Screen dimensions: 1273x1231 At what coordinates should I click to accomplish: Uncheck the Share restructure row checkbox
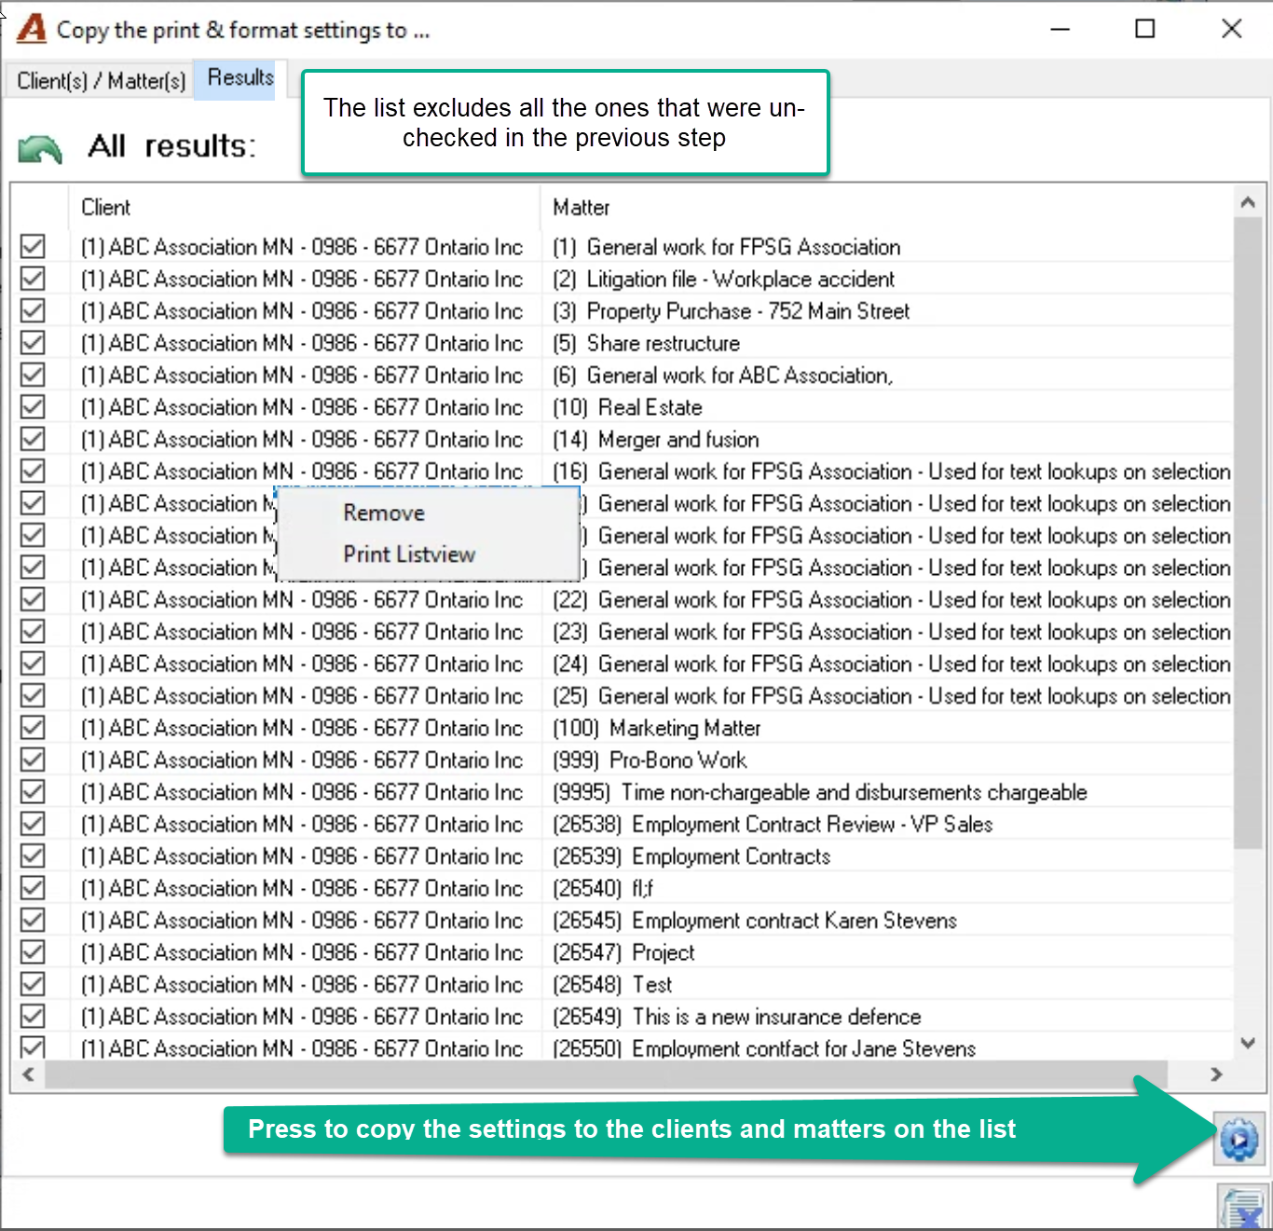[33, 343]
